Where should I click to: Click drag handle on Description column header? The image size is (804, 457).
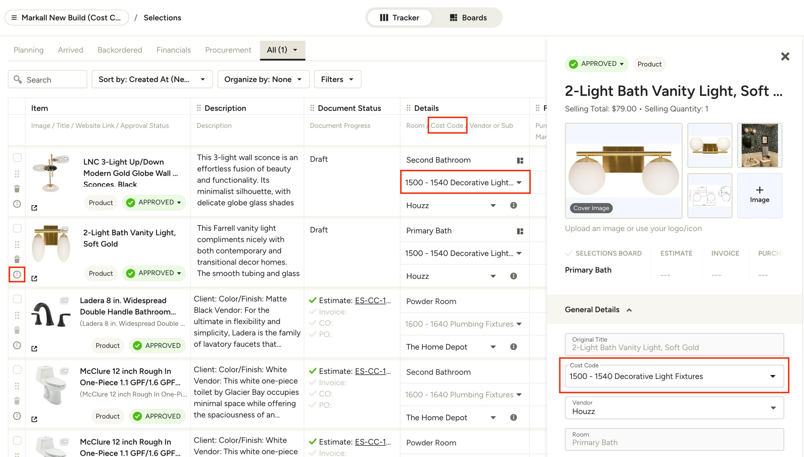[199, 108]
